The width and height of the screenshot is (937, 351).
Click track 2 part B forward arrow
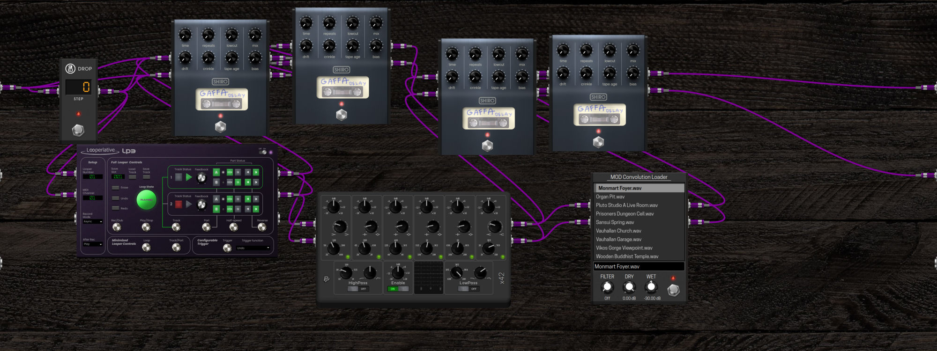tap(256, 209)
